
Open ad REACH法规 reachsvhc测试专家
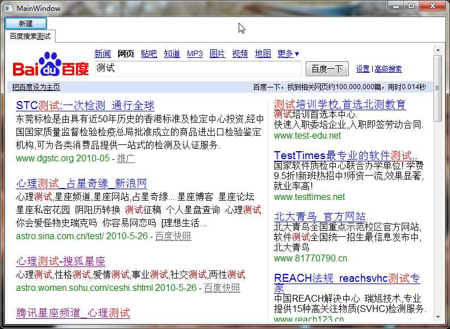coord(347,283)
